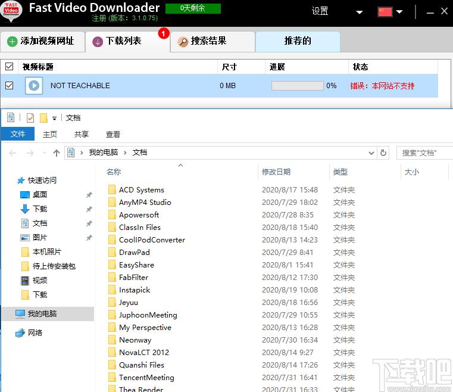This screenshot has height=392, width=453.
Task: Click the new folder quick-access toolbar icon
Action: (43, 117)
